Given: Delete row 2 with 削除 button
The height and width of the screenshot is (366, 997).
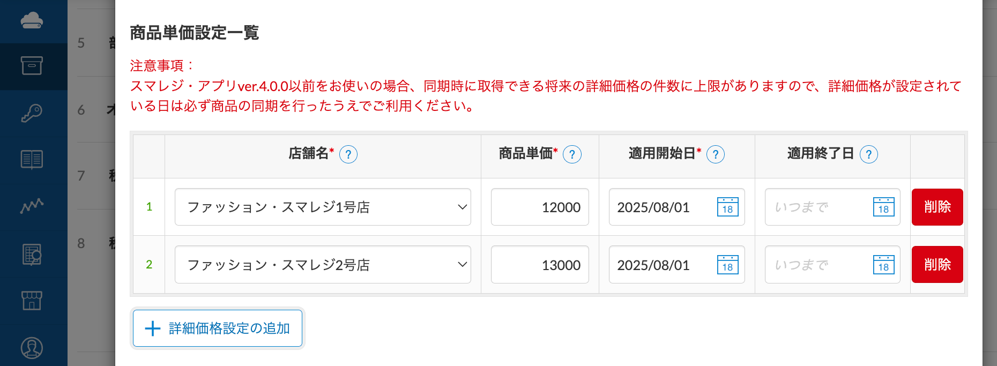Looking at the screenshot, I should (x=937, y=265).
